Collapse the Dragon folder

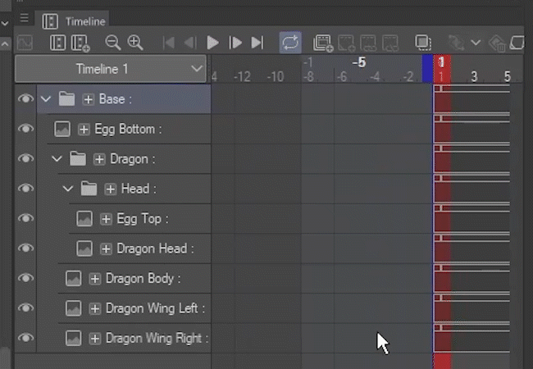click(57, 158)
